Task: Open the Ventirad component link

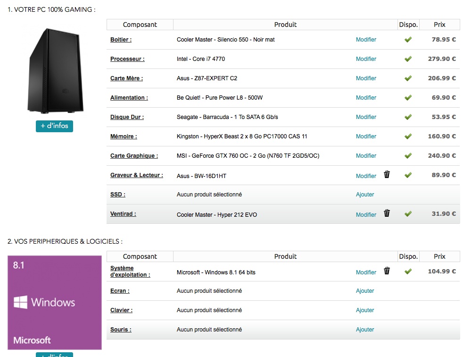Action: (123, 213)
